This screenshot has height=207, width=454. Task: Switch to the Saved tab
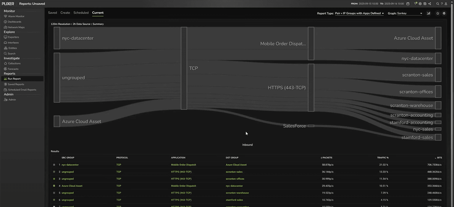point(52,13)
